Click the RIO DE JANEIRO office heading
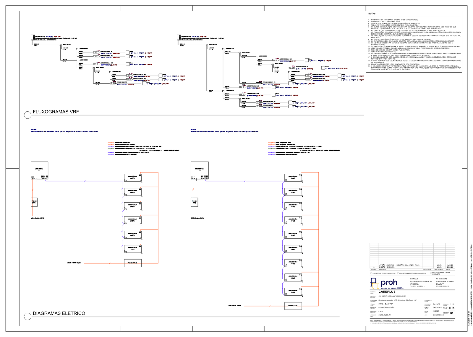Screen dimensions: 473x337 [x=441, y=279]
